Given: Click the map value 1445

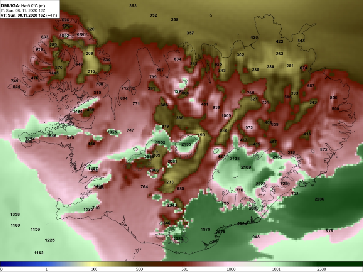Looking at the screenshot, I should 54,73.
